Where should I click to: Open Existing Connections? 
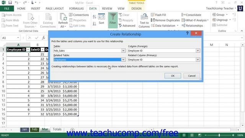[48, 21]
